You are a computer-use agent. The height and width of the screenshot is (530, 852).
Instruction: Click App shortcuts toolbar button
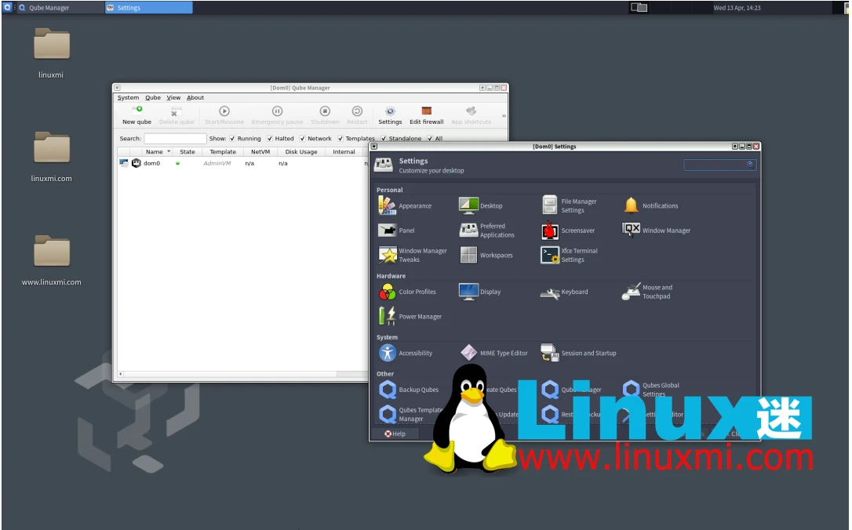click(471, 116)
